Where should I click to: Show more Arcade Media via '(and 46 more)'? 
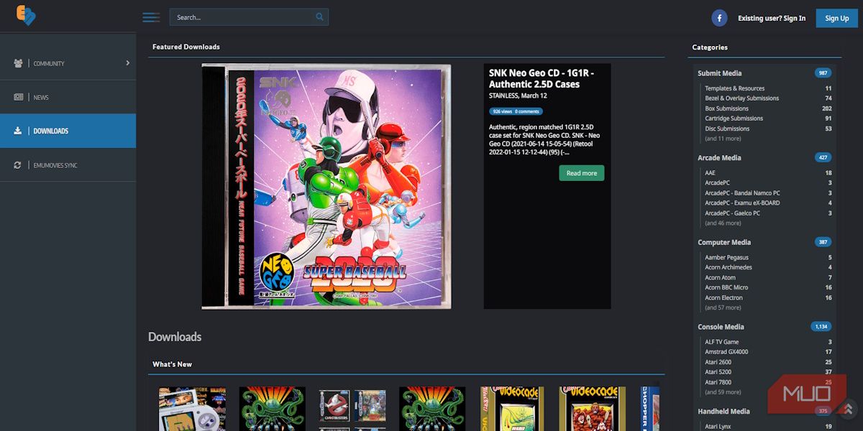pyautogui.click(x=724, y=223)
